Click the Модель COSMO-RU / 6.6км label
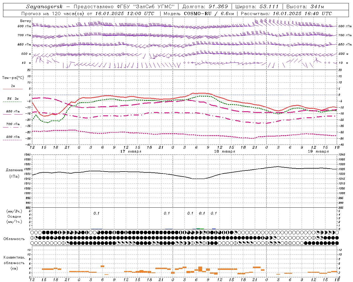353x282 pixels. pos(199,13)
